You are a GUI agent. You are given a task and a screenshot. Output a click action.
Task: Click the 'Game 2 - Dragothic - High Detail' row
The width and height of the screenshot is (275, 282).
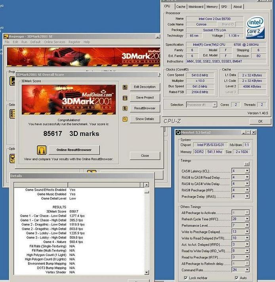52,229
